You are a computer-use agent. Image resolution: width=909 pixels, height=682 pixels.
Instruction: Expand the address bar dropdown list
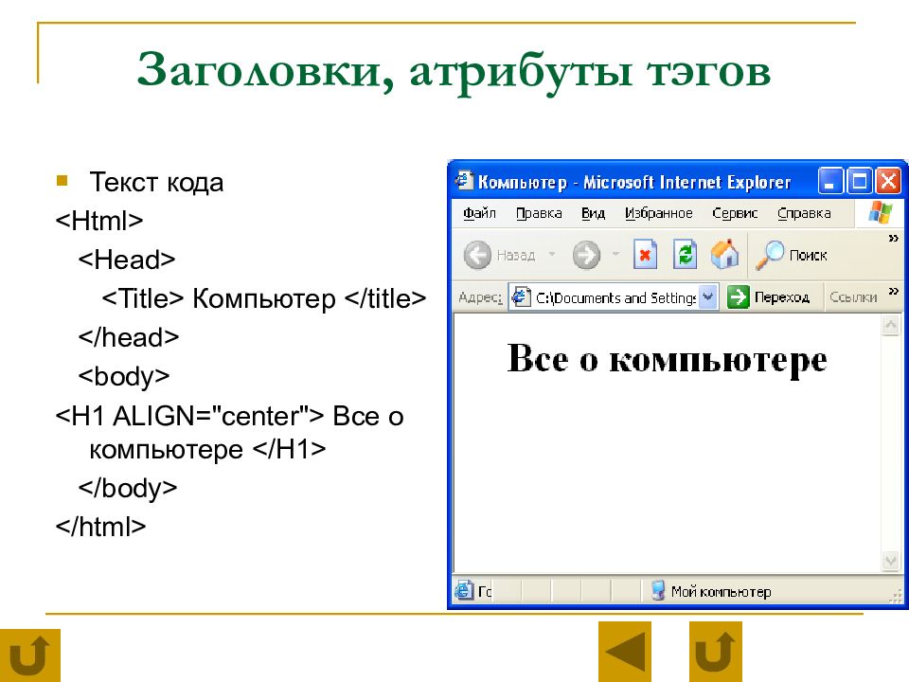[x=708, y=296]
